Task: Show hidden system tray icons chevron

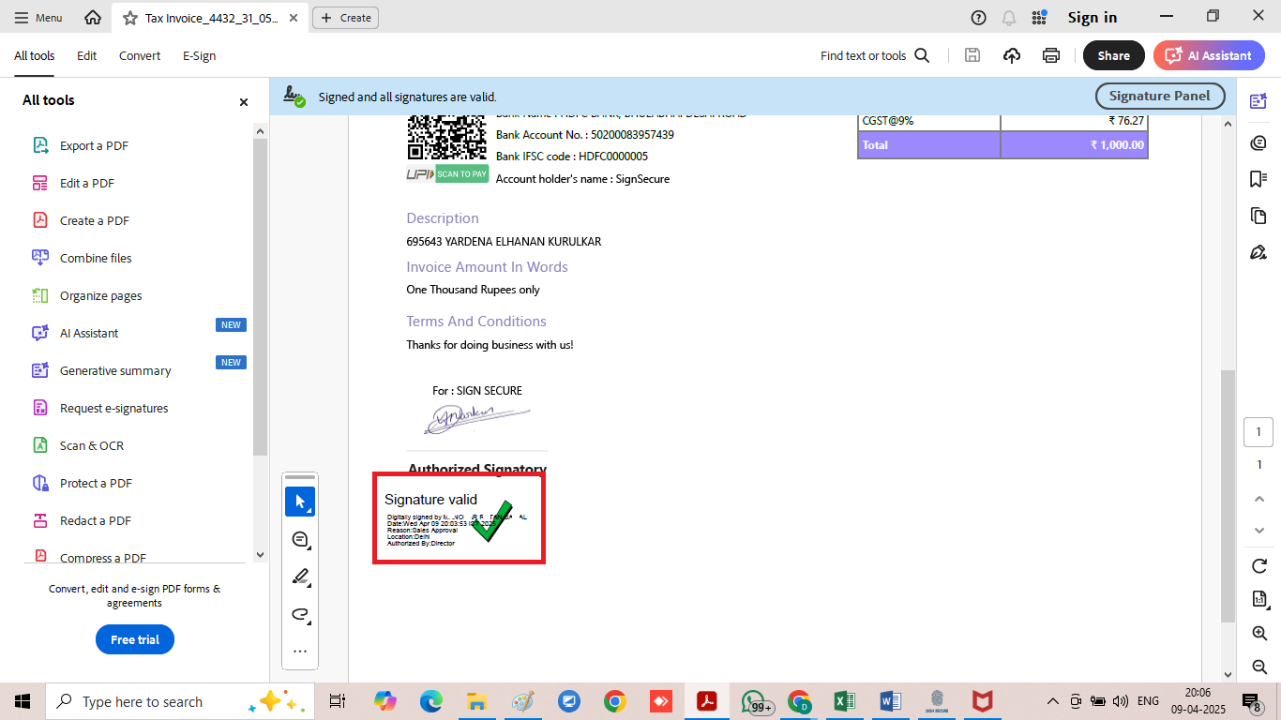Action: pyautogui.click(x=1053, y=701)
